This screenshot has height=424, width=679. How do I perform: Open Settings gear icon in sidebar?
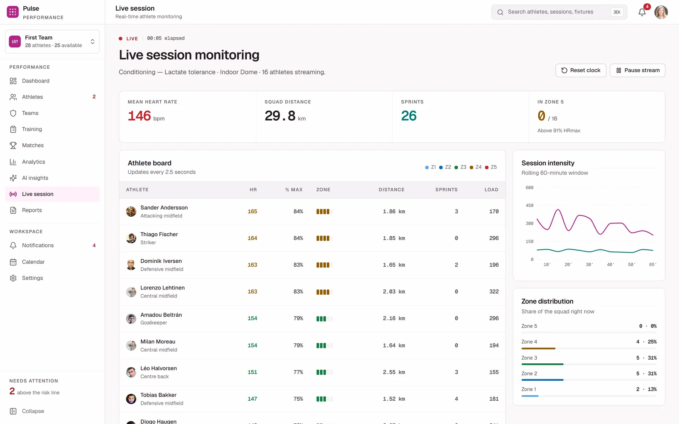pos(13,278)
